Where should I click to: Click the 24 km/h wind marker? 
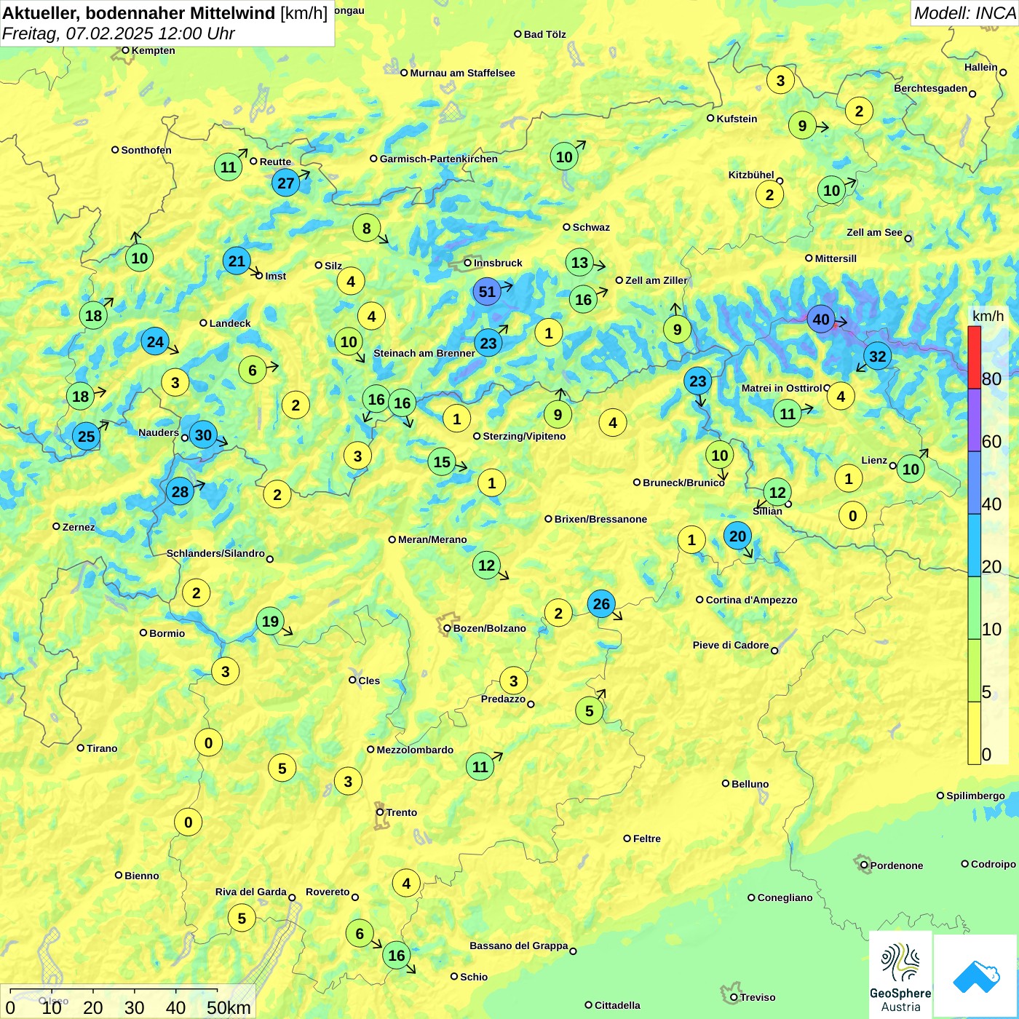(x=155, y=341)
